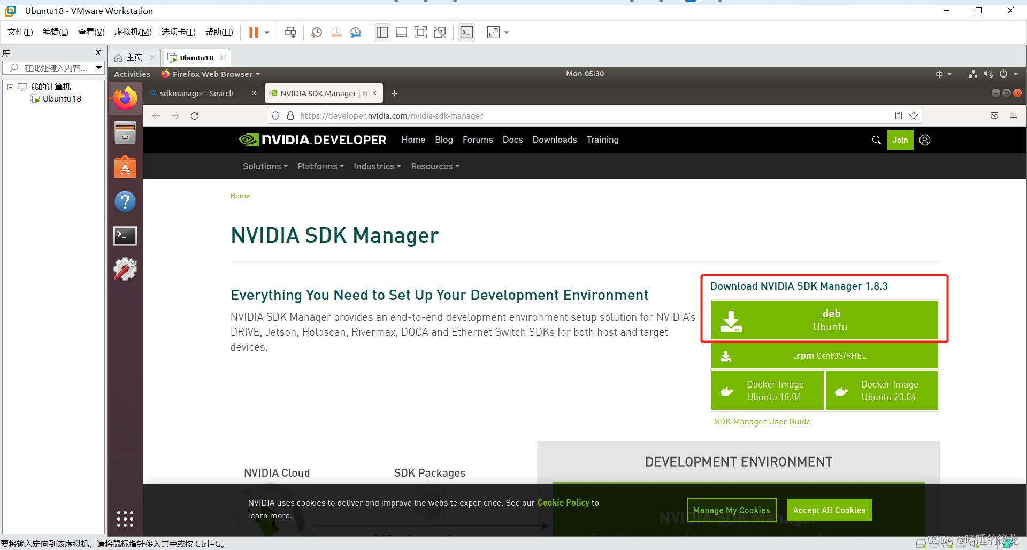Collapse the 我的计算机 tree node
The image size is (1027, 550).
[10, 87]
